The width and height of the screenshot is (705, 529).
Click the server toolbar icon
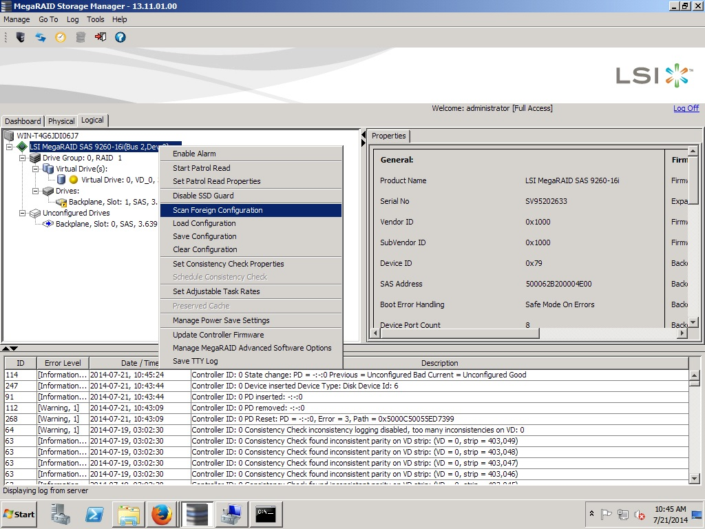(x=20, y=37)
